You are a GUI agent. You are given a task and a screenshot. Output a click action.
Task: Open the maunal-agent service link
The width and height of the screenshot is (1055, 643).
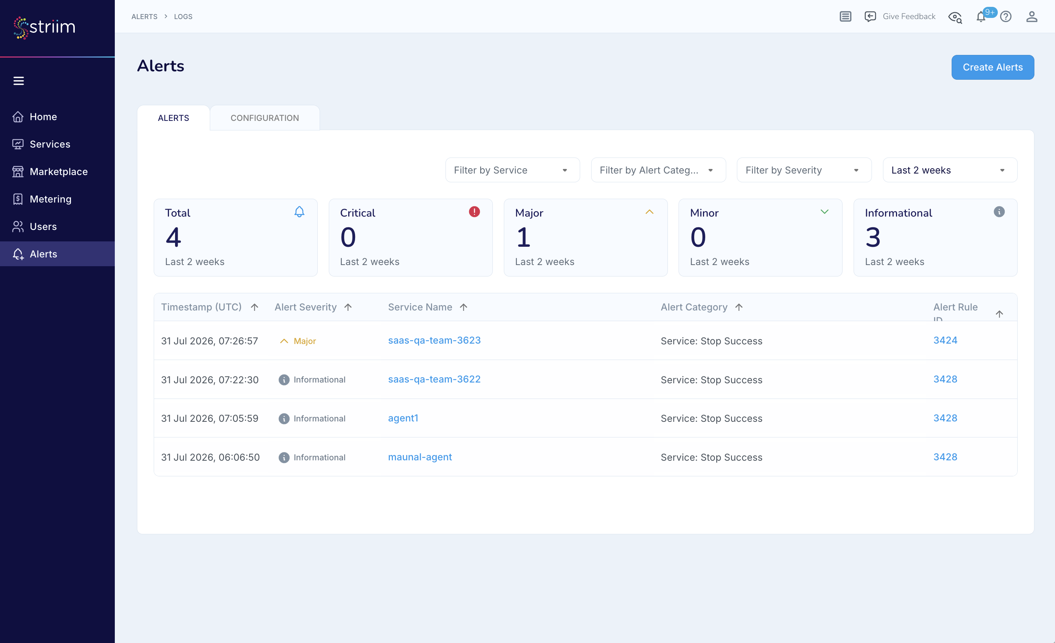click(420, 457)
